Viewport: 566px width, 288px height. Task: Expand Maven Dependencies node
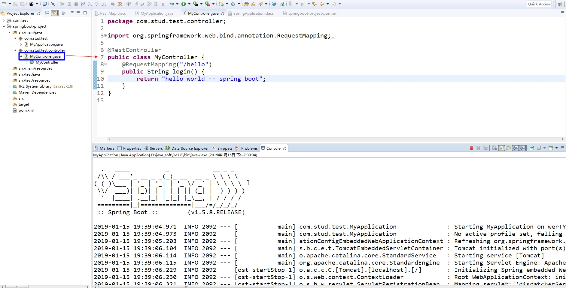[x=9, y=92]
